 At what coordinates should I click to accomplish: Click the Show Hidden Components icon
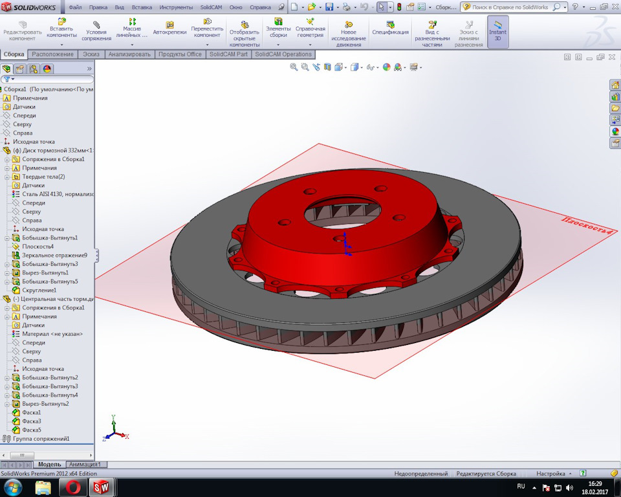point(245,24)
